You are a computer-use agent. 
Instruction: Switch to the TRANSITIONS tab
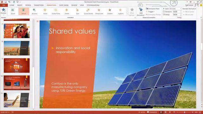coord(39,5)
